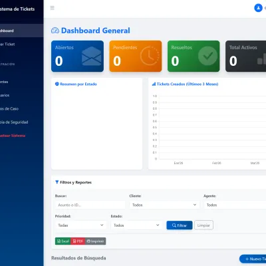The height and width of the screenshot is (266, 266).
Task: Export results with the Excel button
Action: pyautogui.click(x=63, y=241)
